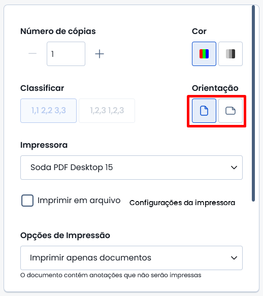The image size is (263, 296).
Task: Open Configurações da impressora
Action: [182, 203]
